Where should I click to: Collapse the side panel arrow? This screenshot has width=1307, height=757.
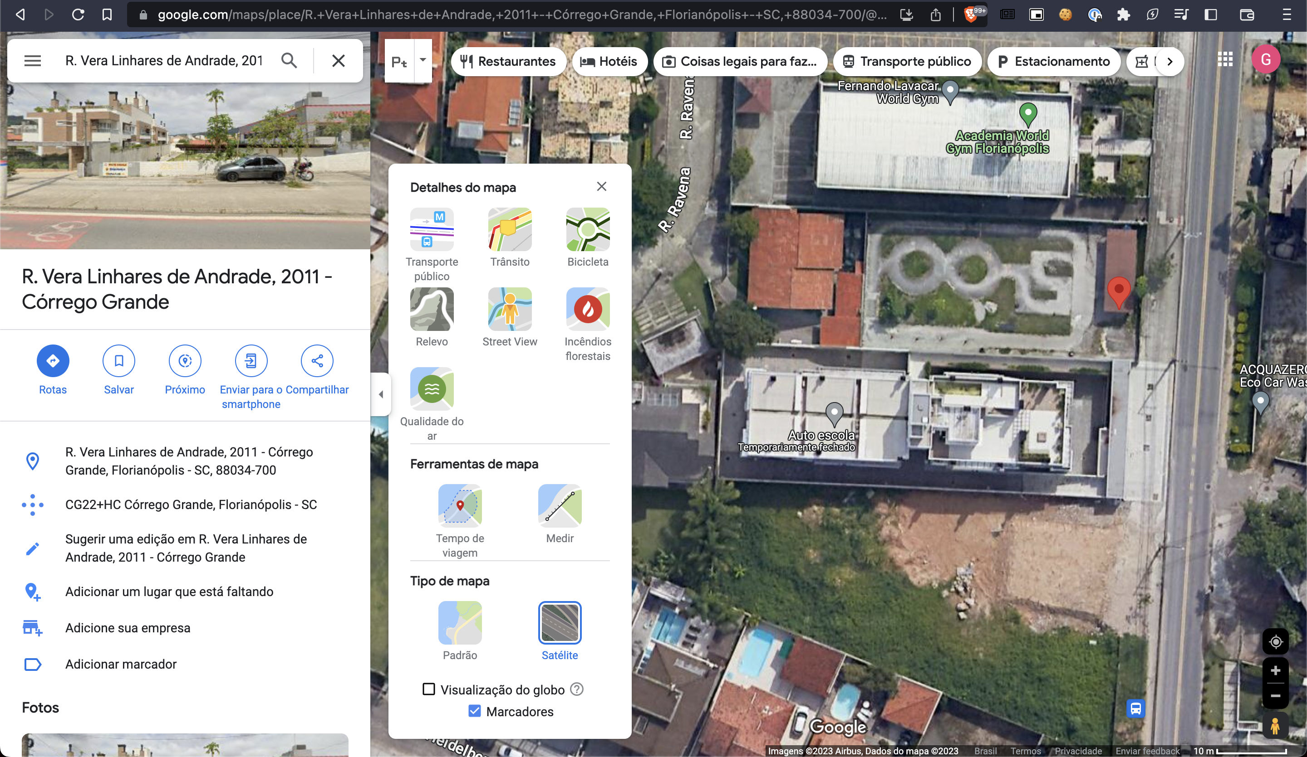pos(381,394)
